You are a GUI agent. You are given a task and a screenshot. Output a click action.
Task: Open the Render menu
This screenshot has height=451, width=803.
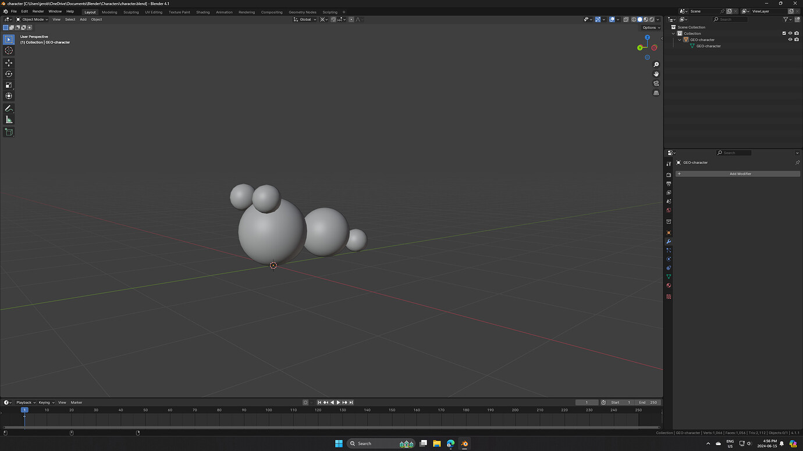tap(38, 11)
